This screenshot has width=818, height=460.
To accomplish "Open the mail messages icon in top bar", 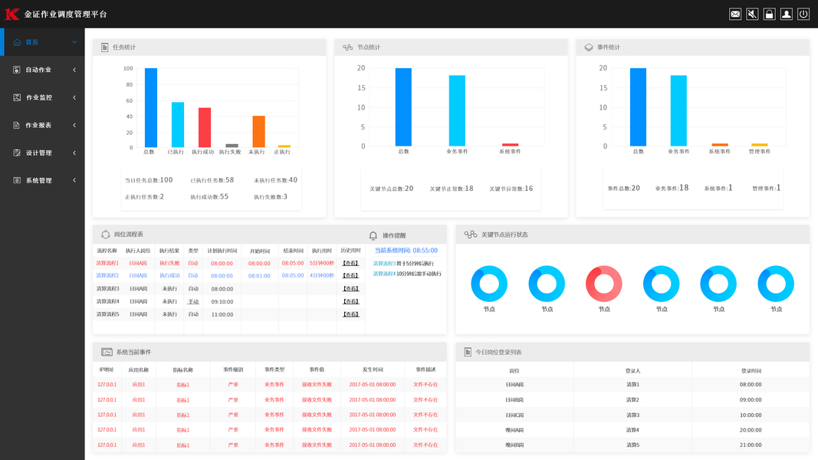I will coord(735,14).
